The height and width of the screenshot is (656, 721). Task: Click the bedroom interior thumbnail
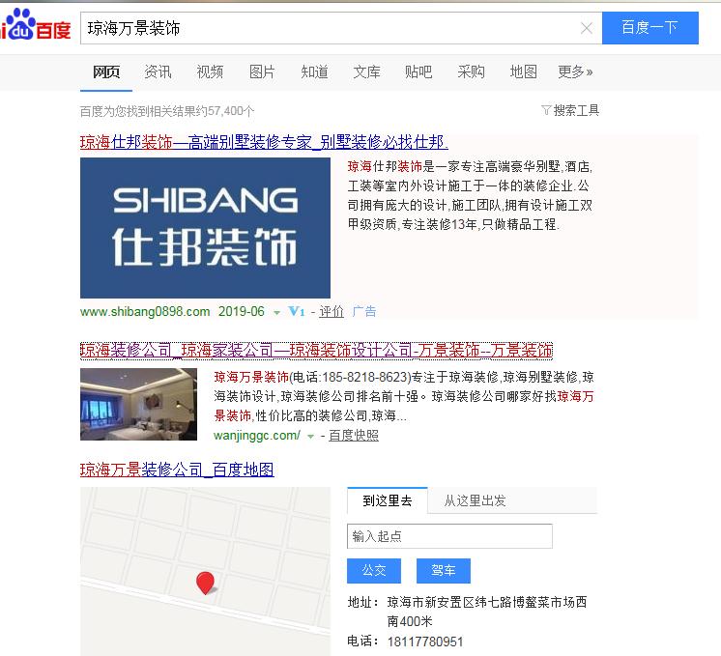coord(138,405)
